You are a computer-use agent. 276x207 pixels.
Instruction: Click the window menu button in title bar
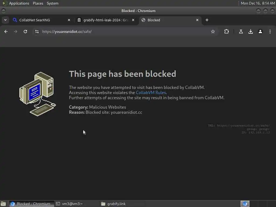point(3,11)
